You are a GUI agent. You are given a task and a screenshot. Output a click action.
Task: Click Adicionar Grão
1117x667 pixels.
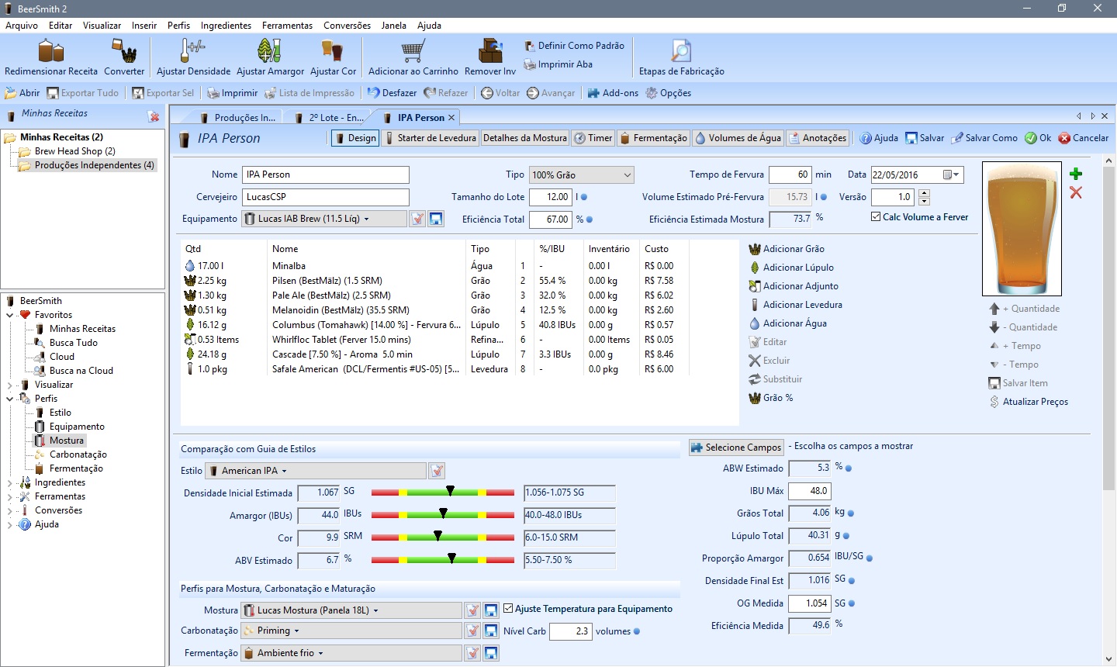click(787, 249)
